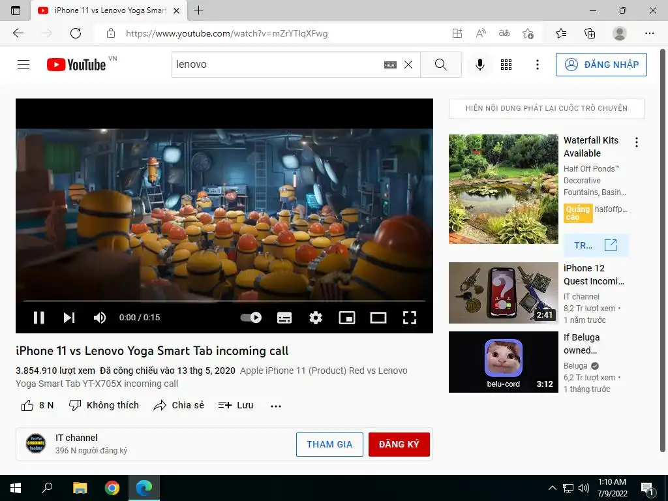
Task: Visit the advertiser site via TR... button
Action: [596, 245]
